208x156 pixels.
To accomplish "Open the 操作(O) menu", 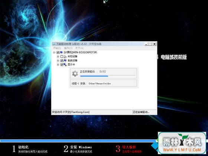I will pos(68,48).
